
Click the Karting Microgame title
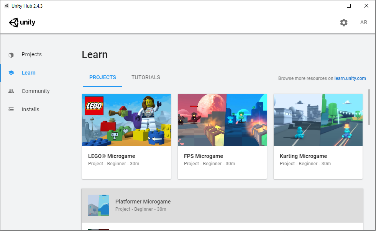click(x=303, y=156)
